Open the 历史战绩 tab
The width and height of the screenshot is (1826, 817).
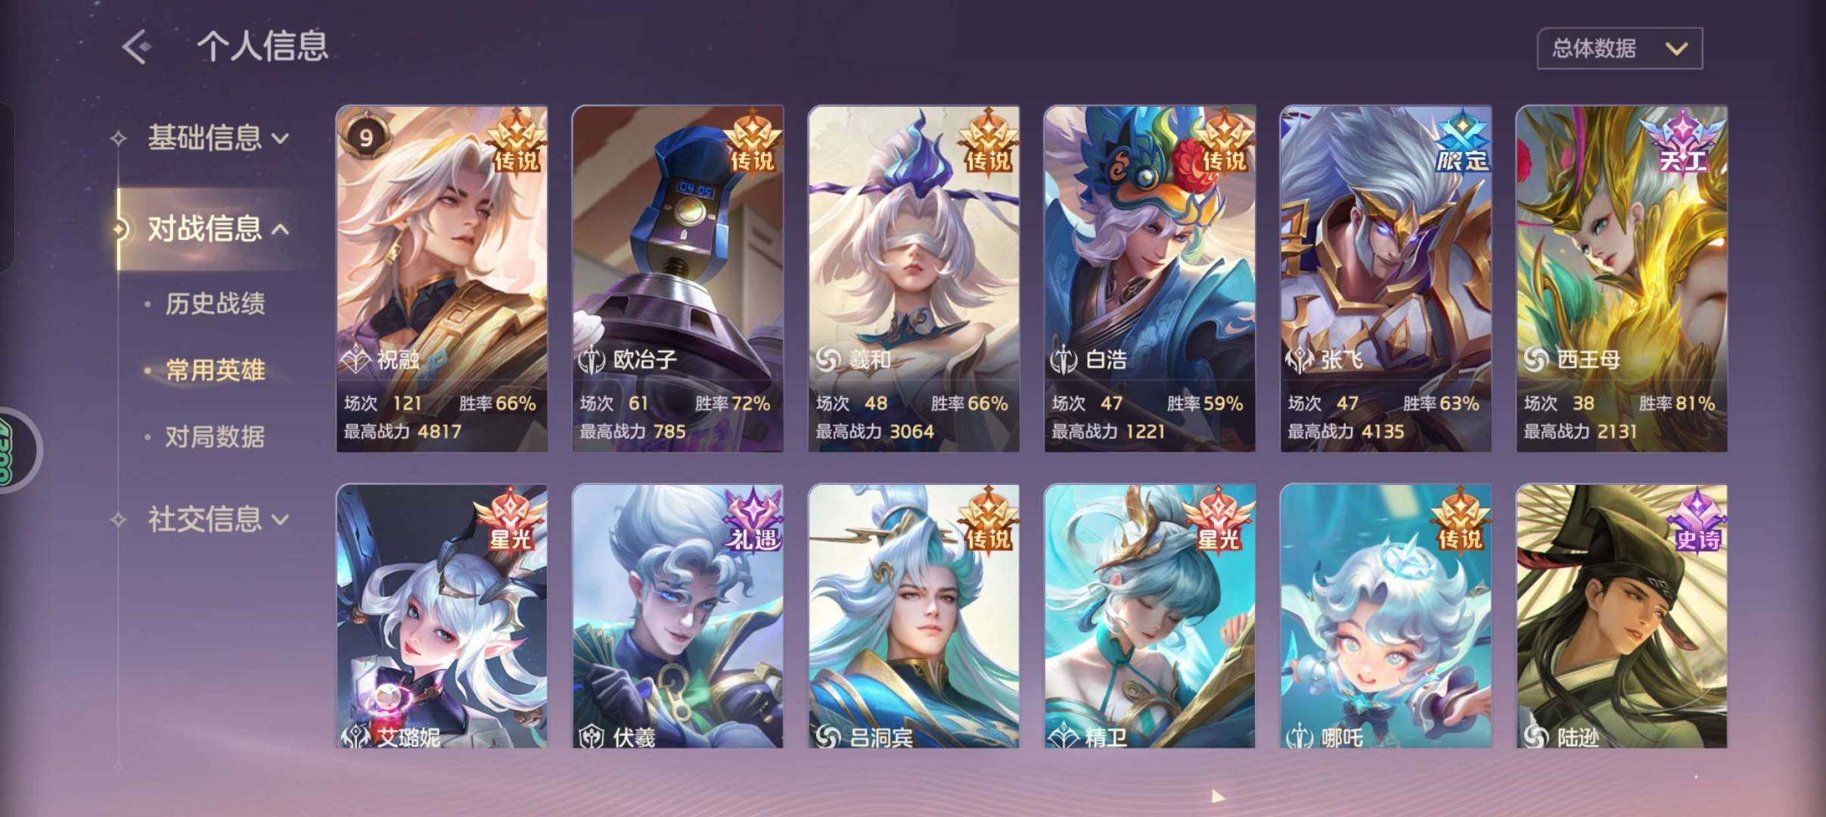pos(215,303)
